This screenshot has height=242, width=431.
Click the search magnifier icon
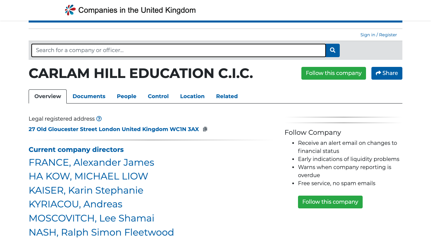(332, 50)
